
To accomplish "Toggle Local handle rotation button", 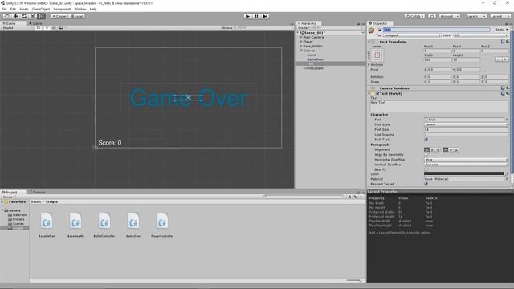I will [77, 16].
